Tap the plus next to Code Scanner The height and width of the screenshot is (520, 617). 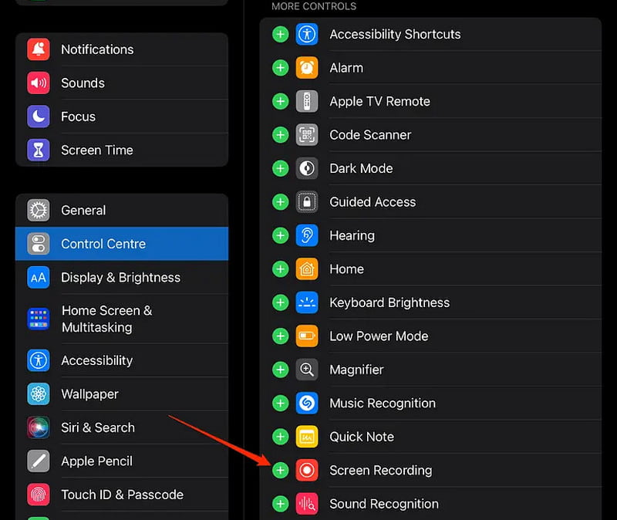click(x=281, y=134)
